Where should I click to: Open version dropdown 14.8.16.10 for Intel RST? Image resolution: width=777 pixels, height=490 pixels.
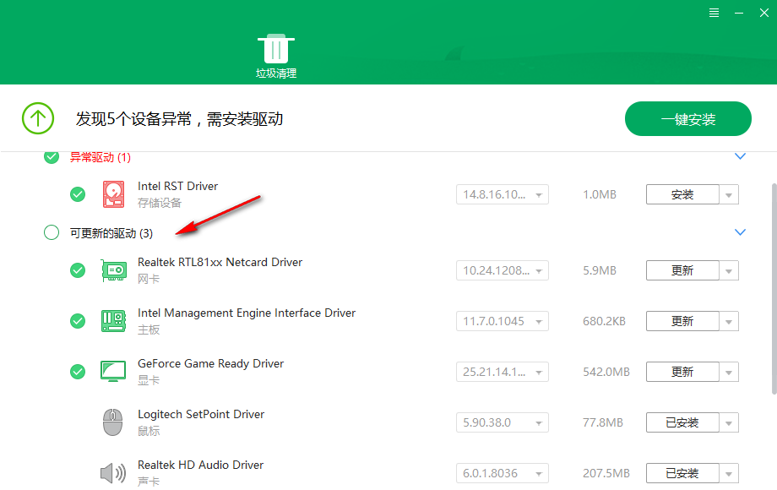pos(503,194)
